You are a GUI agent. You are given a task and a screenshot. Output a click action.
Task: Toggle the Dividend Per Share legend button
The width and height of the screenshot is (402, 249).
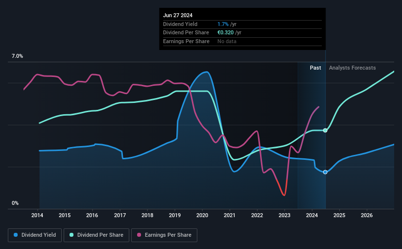(96, 235)
